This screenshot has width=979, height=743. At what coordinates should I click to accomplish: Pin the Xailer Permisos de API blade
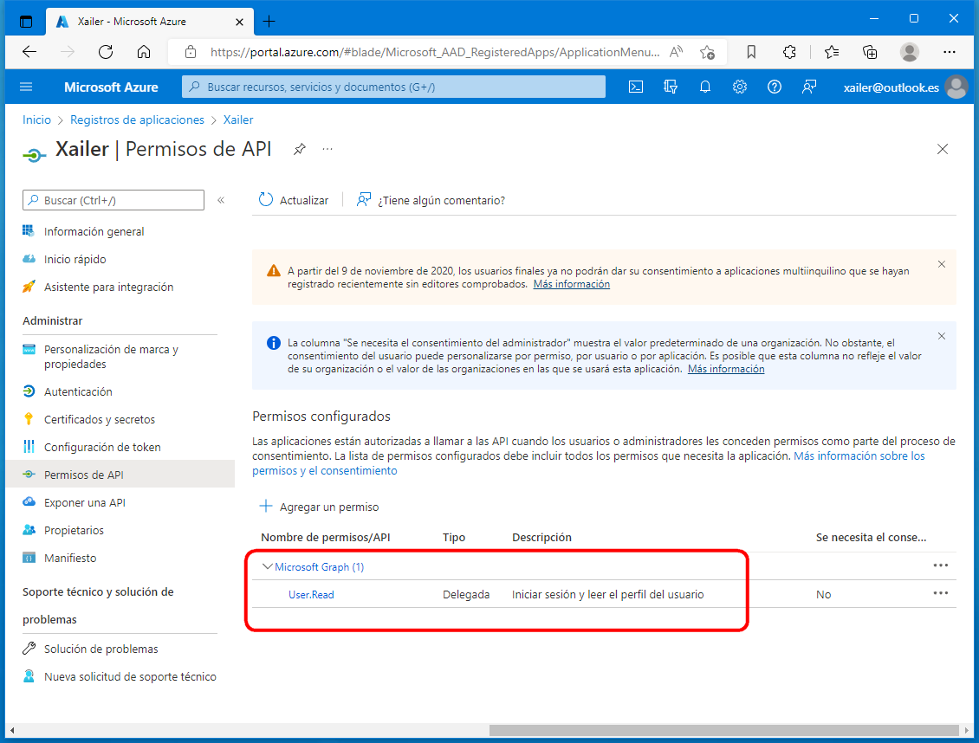[300, 149]
